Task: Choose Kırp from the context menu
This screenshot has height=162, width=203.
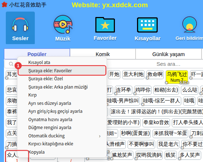Action: click(x=62, y=95)
